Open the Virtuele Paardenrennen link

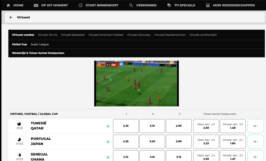point(170,35)
